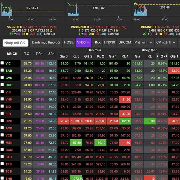The height and width of the screenshot is (180, 180).
Task: Toggle the VIB row checkbox
Action: pyautogui.click(x=2, y=92)
